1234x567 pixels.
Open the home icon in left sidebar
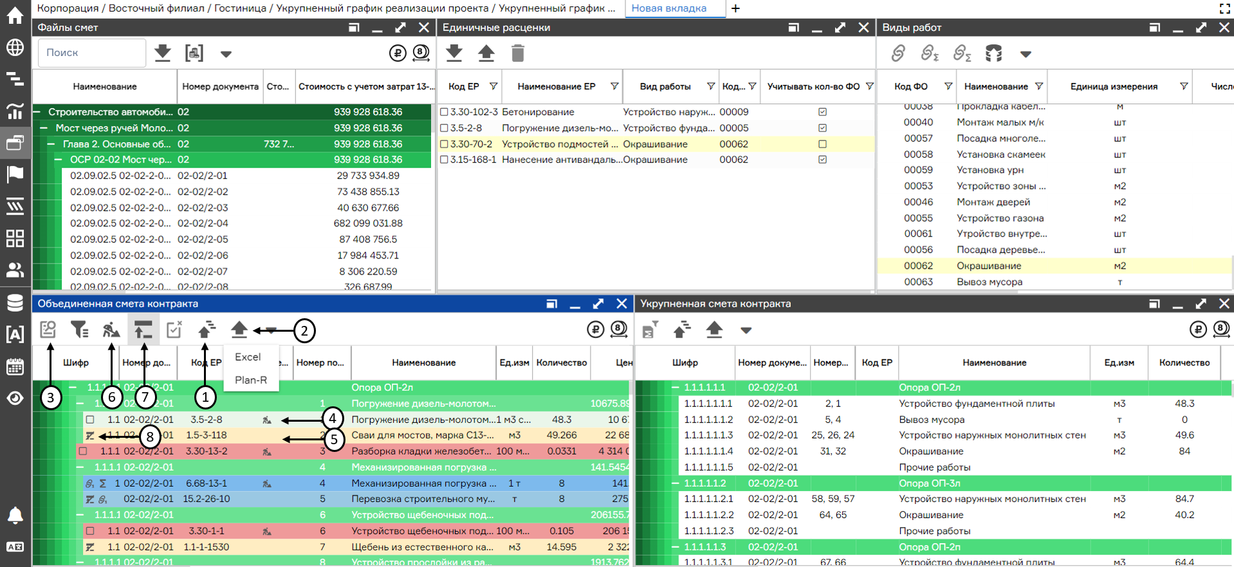click(15, 15)
